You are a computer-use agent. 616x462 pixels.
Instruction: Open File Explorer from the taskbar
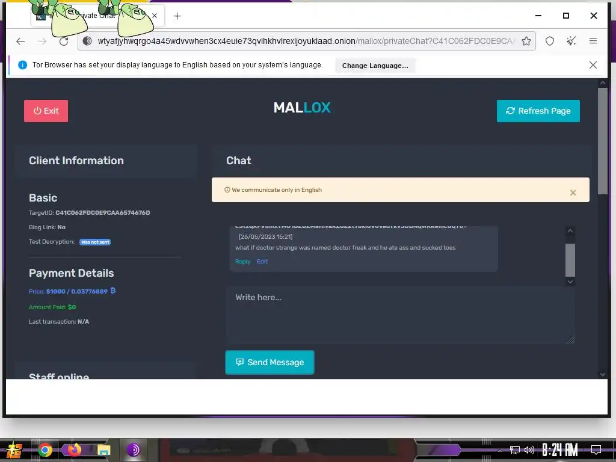pos(103,450)
